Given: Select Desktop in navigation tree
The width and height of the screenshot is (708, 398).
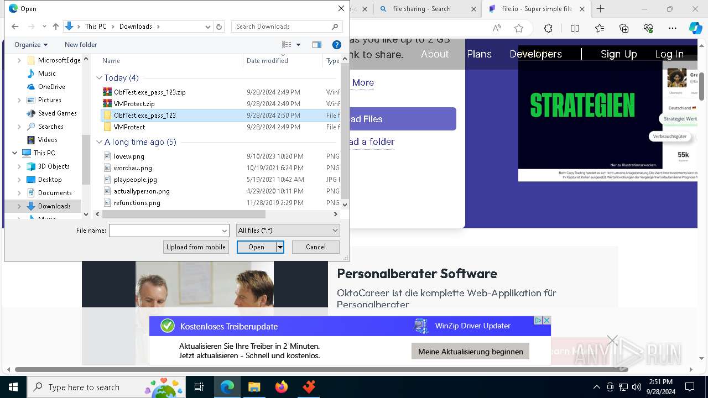Looking at the screenshot, I should 50,180.
